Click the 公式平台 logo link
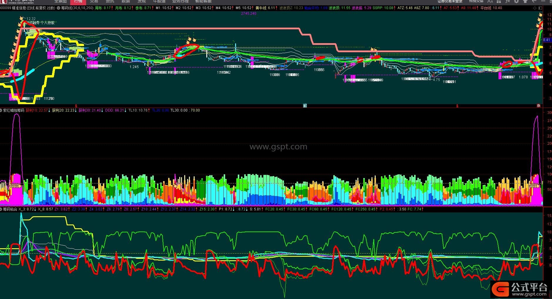Viewport: 552px width, 299px height. pos(520,290)
